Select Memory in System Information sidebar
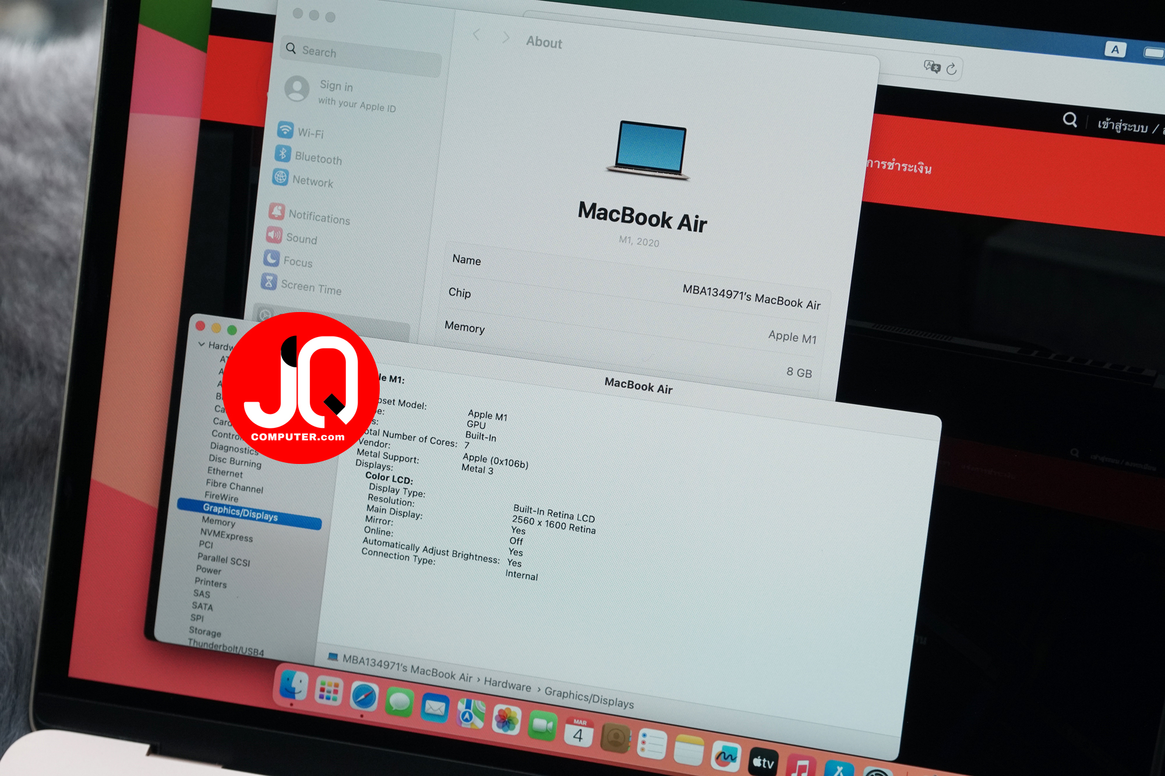Image resolution: width=1165 pixels, height=776 pixels. coord(218,521)
